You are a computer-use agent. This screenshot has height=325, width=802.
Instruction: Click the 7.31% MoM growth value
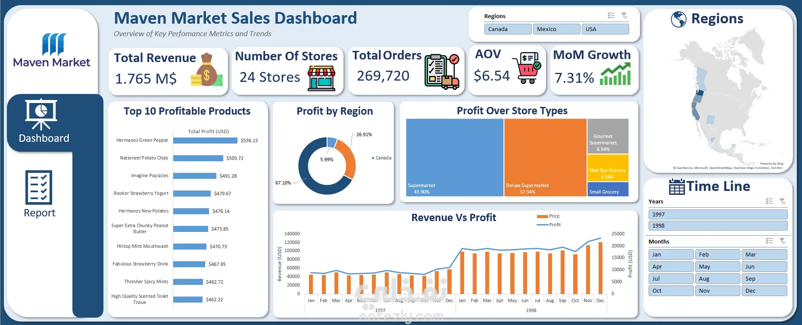(x=574, y=78)
